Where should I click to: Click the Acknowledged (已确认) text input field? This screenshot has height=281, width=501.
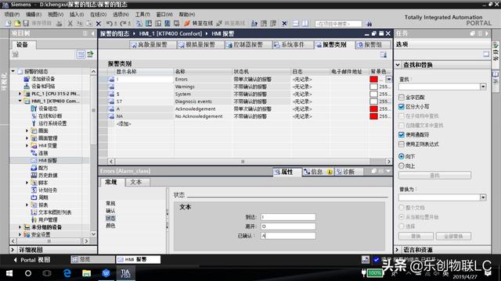tap(288, 236)
